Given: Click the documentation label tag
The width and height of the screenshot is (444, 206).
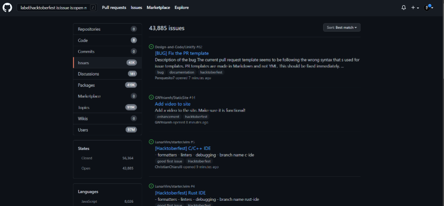Looking at the screenshot, I should click(182, 72).
